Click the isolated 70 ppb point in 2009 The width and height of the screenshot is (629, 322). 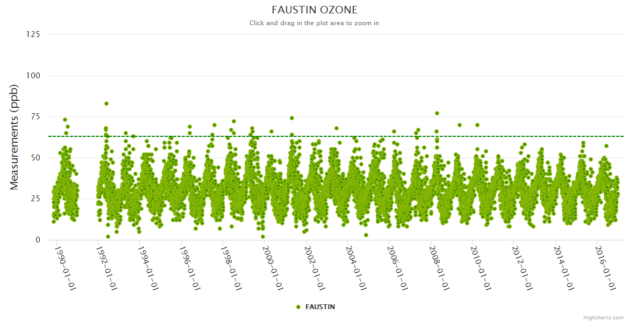tap(460, 125)
